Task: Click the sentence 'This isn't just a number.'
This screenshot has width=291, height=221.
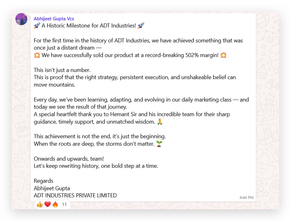Action: [x=62, y=70]
